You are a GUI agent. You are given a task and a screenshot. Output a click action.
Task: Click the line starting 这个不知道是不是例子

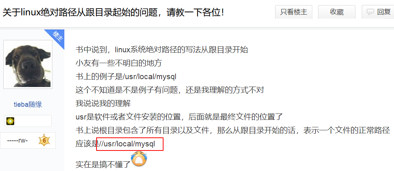tap(170, 90)
